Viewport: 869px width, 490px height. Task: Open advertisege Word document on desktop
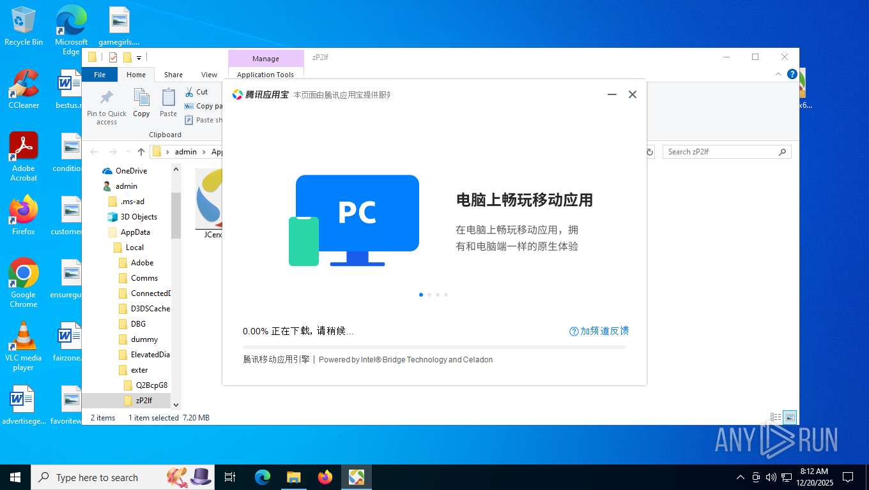[24, 405]
